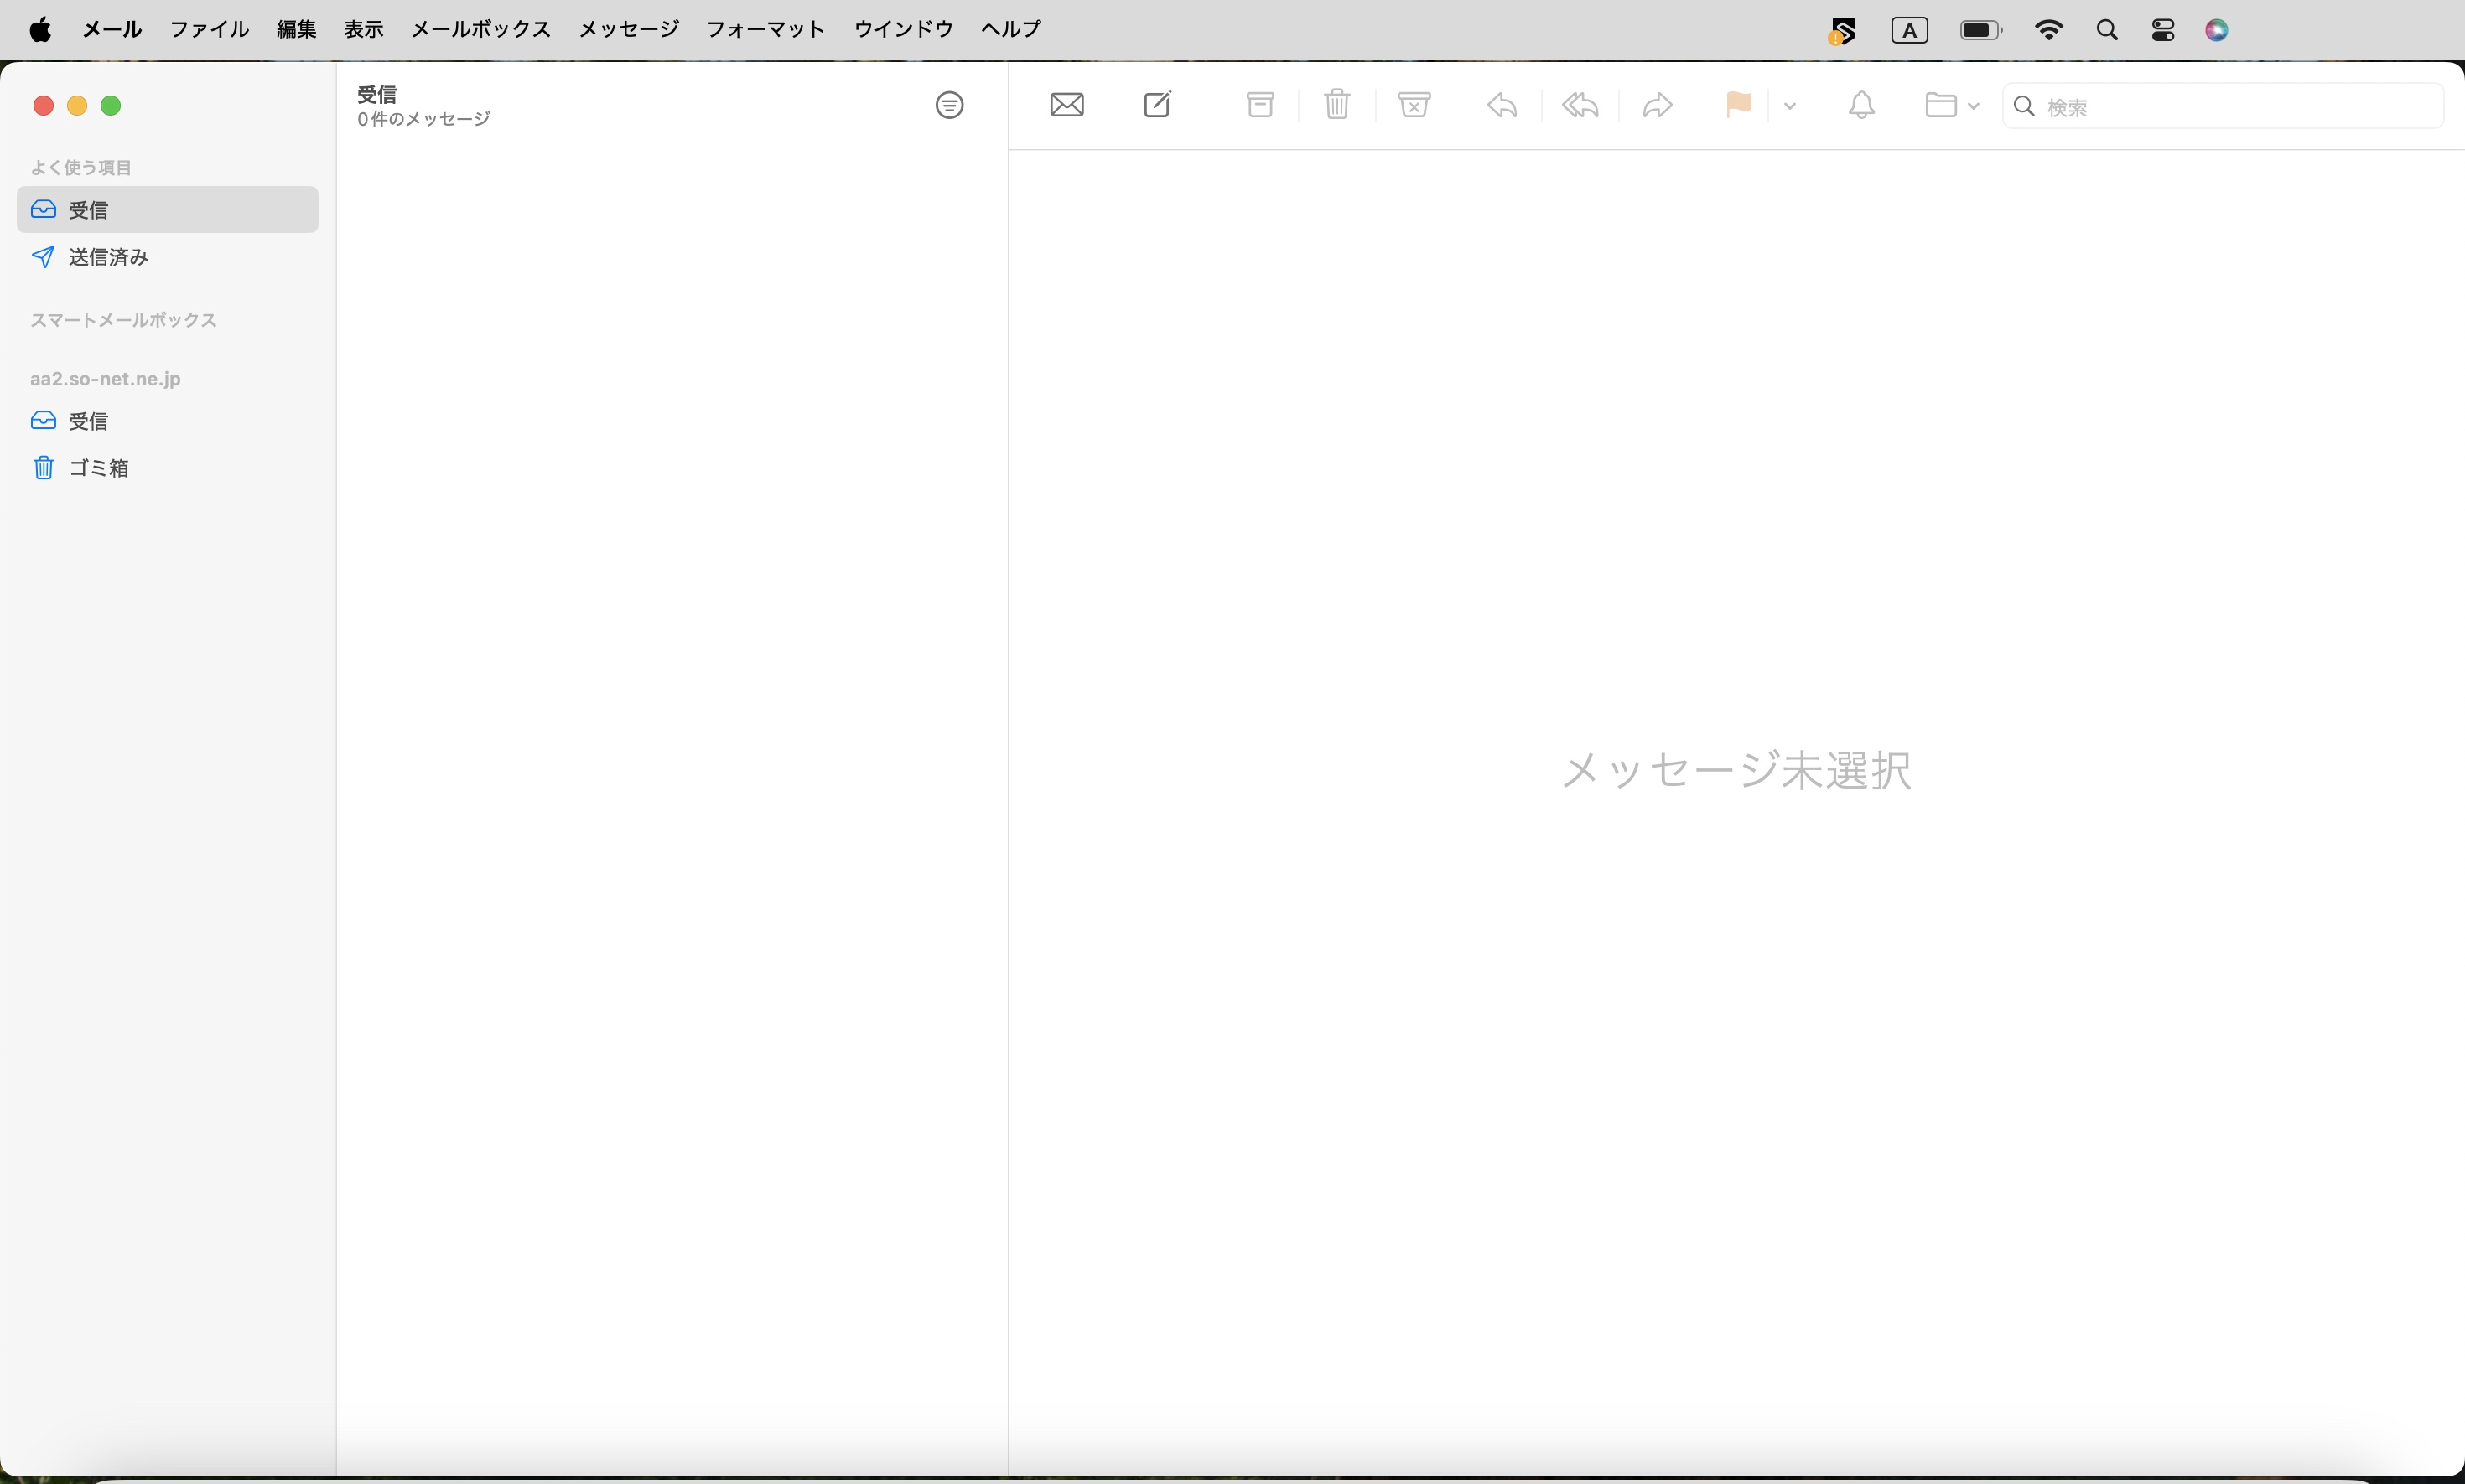Click the get new mail envelope icon
The height and width of the screenshot is (1484, 2465).
1066,105
